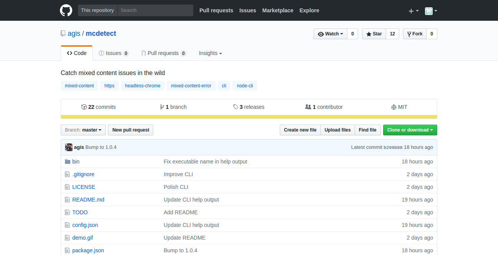
Task: Open the 3 releases link
Action: (249, 107)
